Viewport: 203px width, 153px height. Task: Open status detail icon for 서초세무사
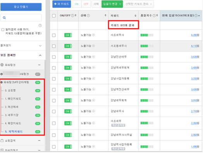pos(94,35)
